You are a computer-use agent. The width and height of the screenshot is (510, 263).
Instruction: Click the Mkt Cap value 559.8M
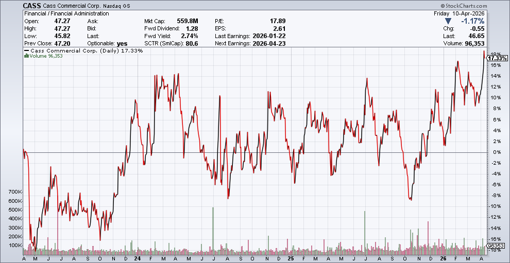[x=188, y=21]
